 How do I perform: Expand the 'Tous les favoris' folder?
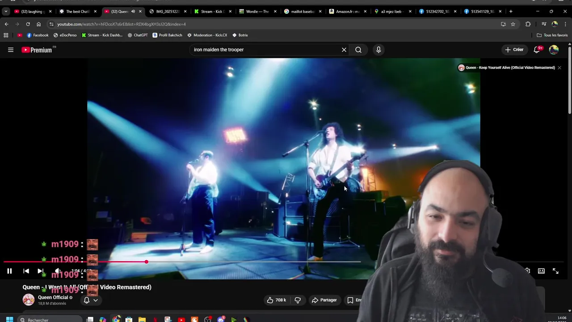[552, 35]
